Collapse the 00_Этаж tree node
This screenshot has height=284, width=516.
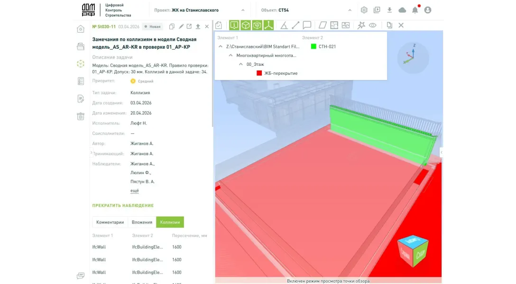[x=241, y=64]
